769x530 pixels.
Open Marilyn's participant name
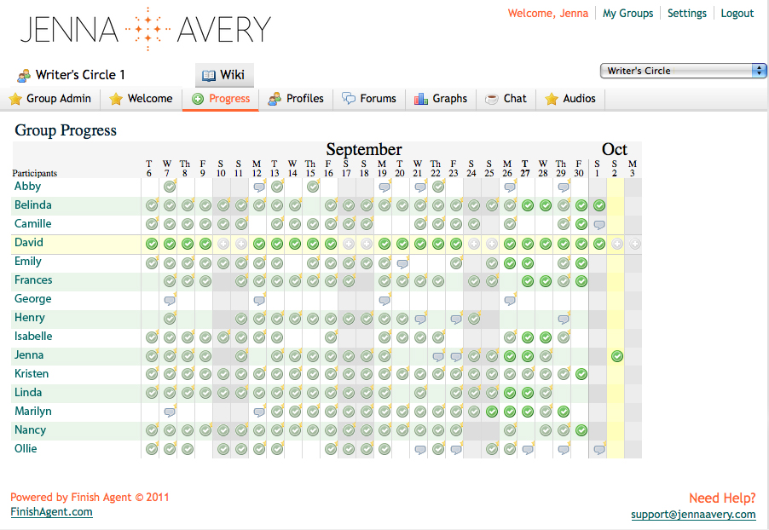coord(33,412)
